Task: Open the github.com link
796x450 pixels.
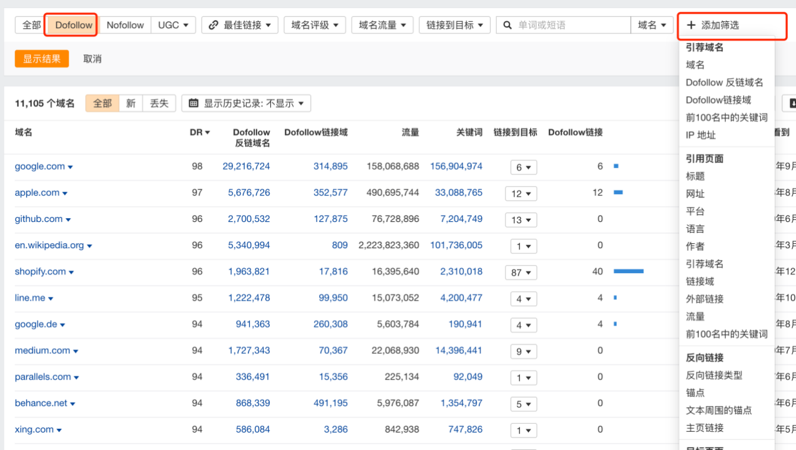Action: point(38,219)
